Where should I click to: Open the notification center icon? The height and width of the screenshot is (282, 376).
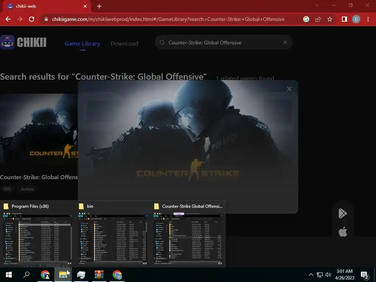365,275
